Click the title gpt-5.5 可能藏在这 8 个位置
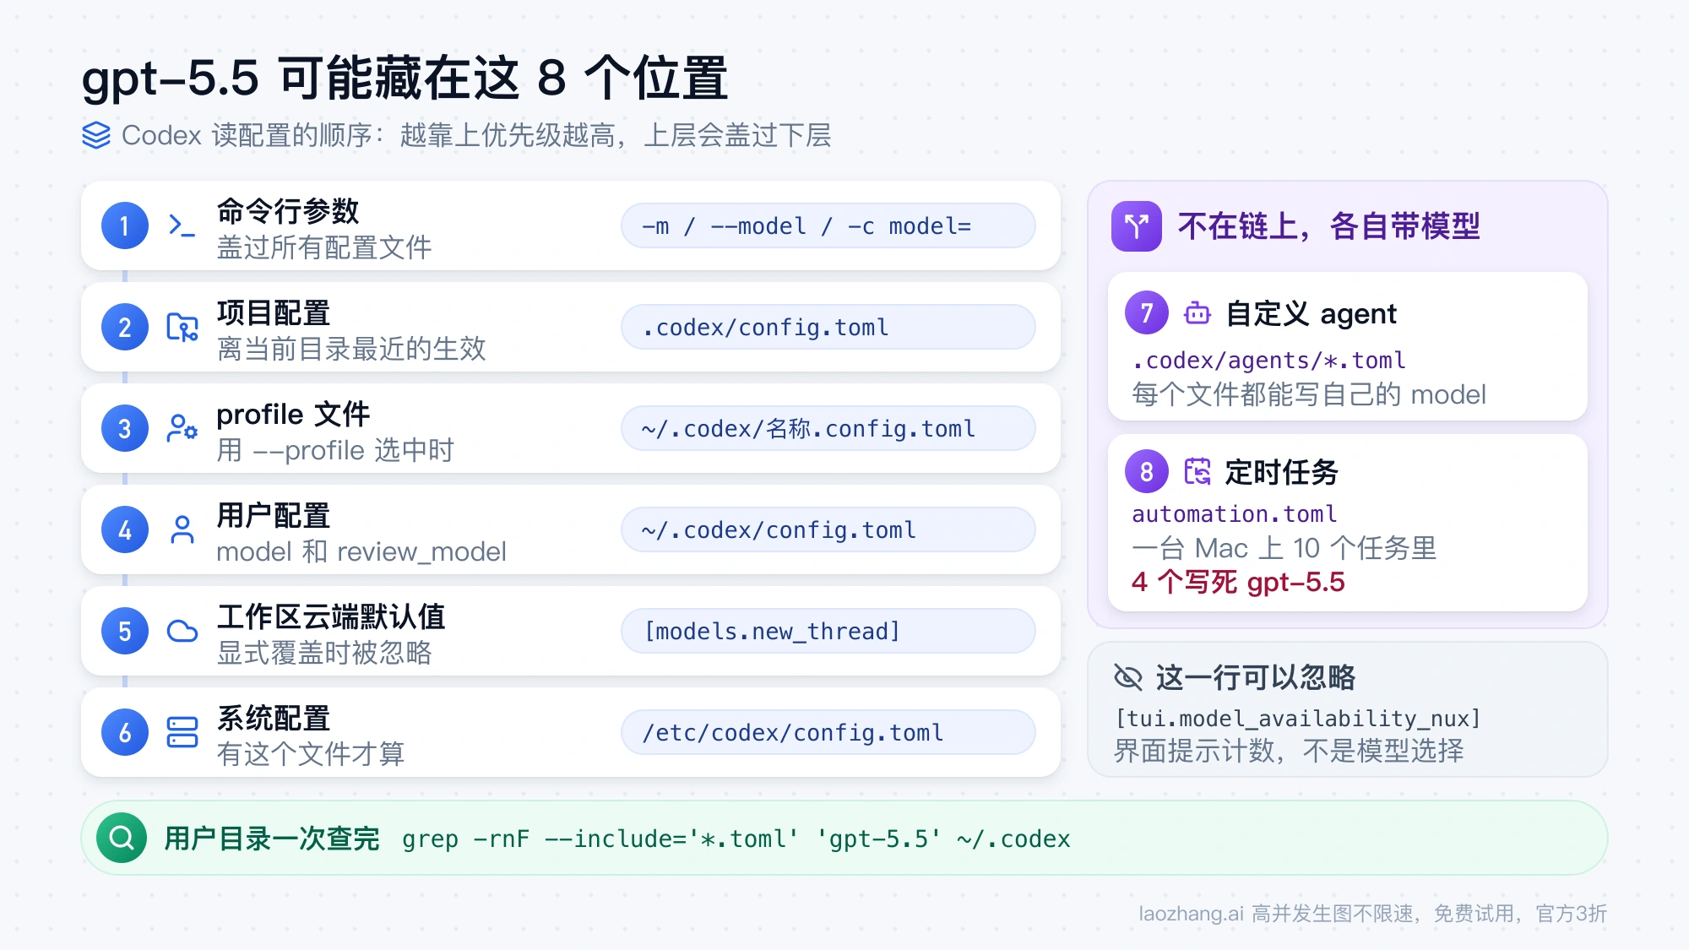 tap(405, 78)
